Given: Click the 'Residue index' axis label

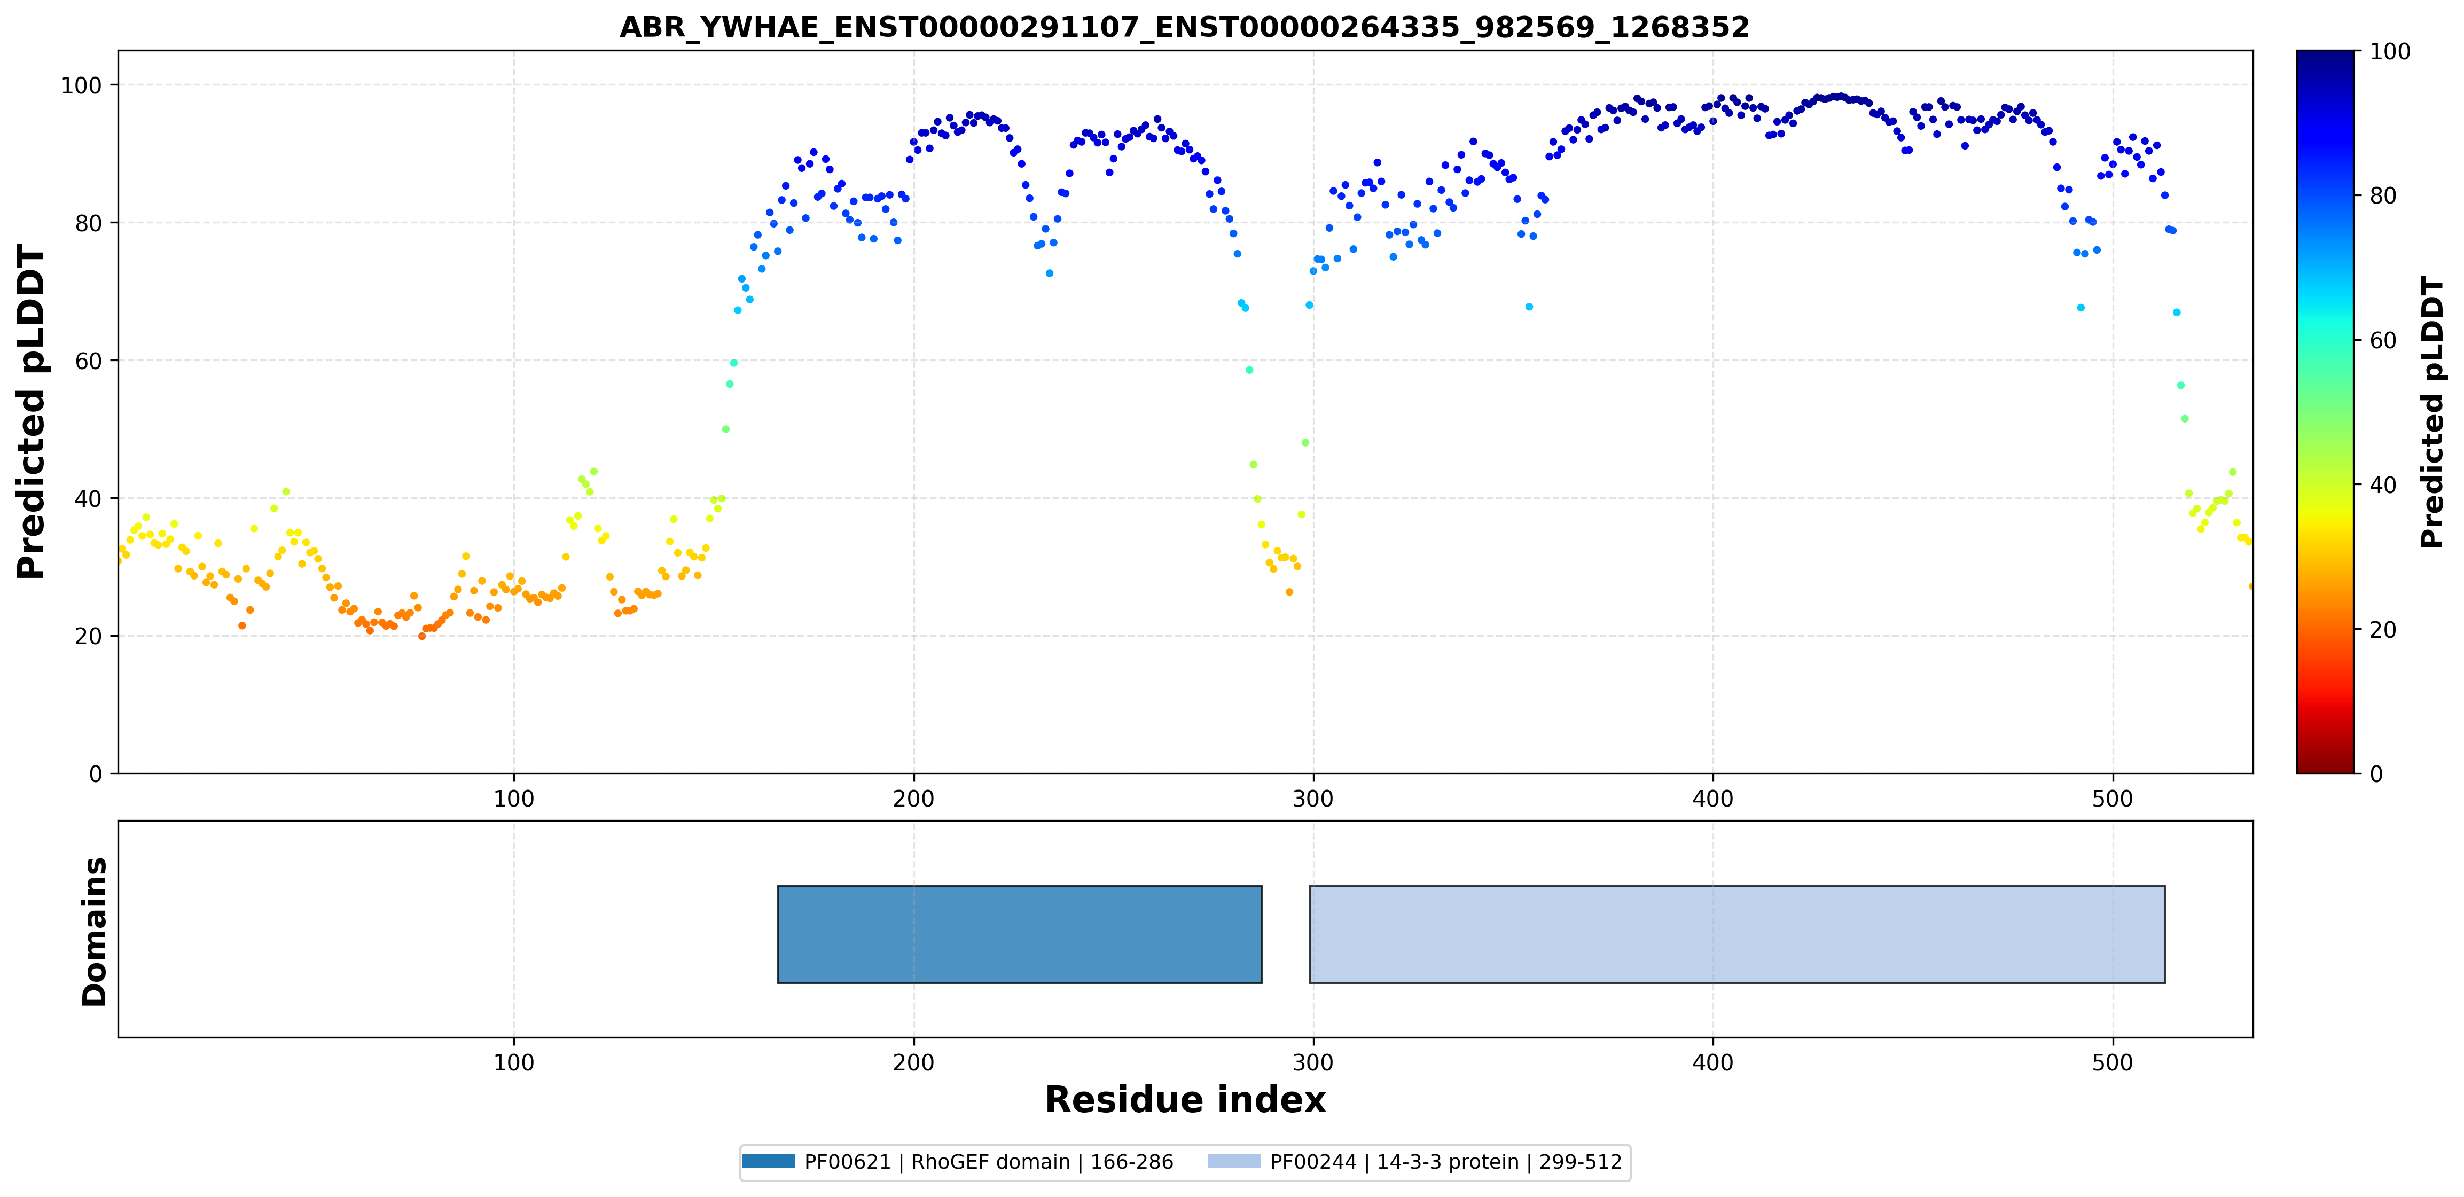Looking at the screenshot, I should click(1185, 1099).
